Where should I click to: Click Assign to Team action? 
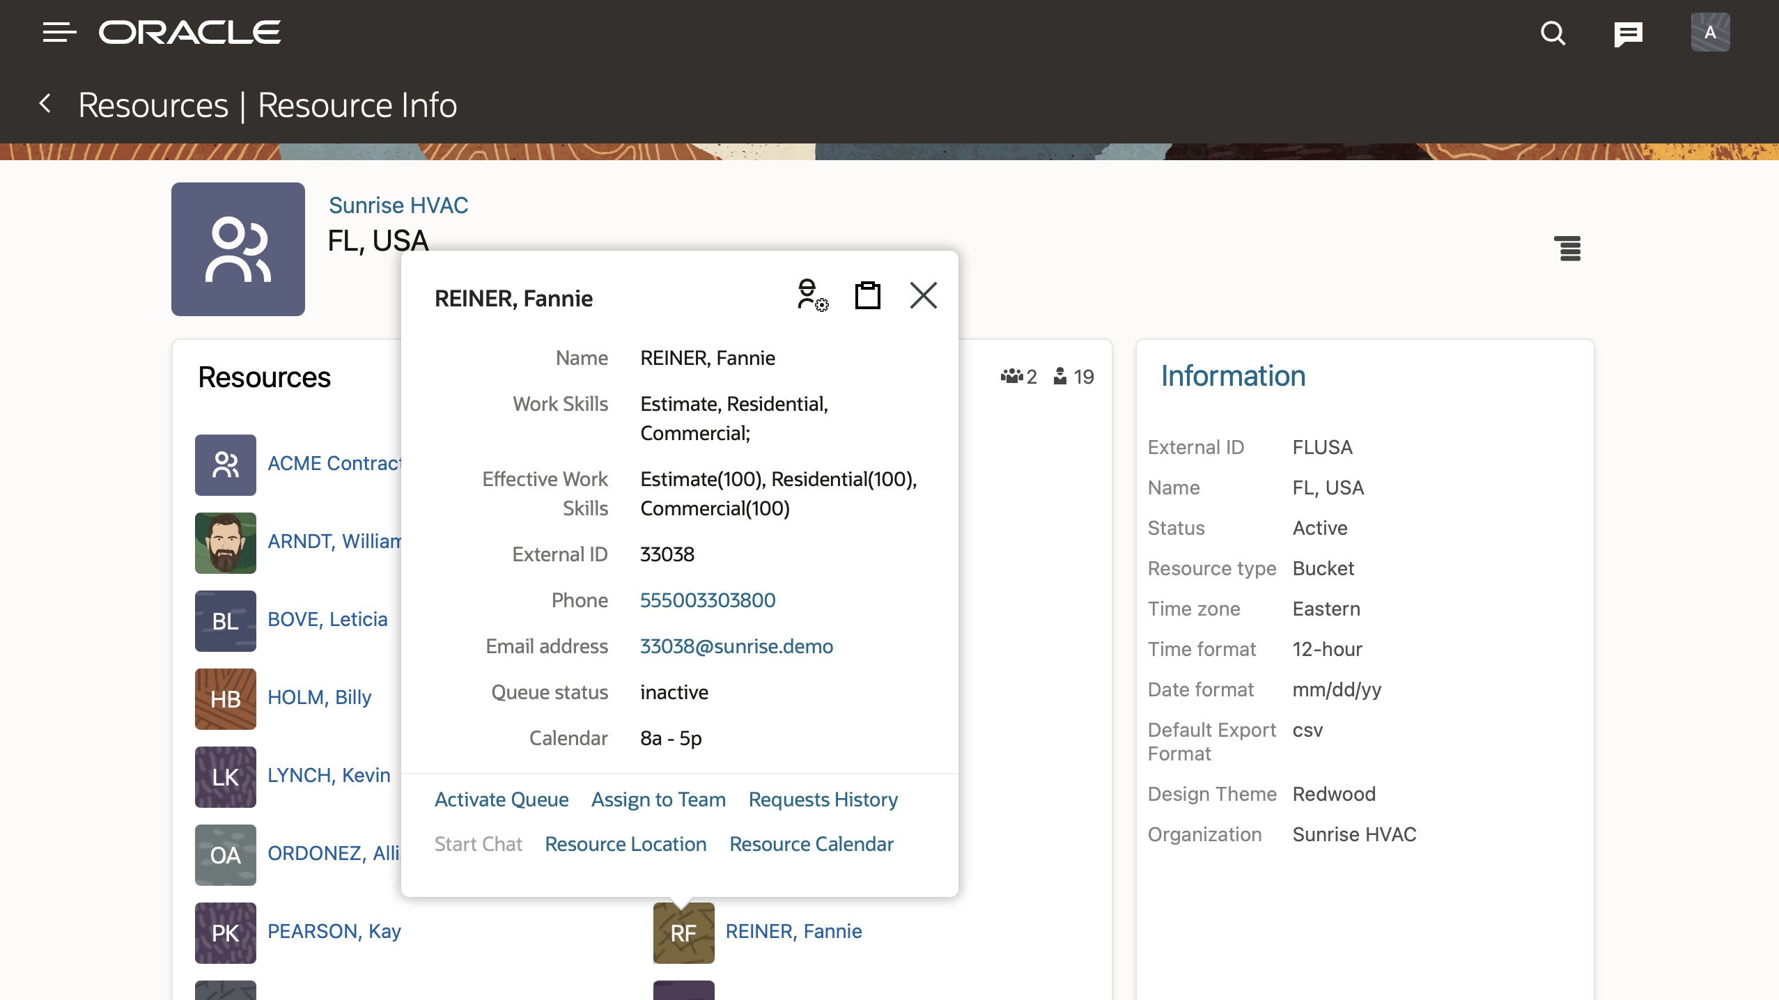click(658, 799)
